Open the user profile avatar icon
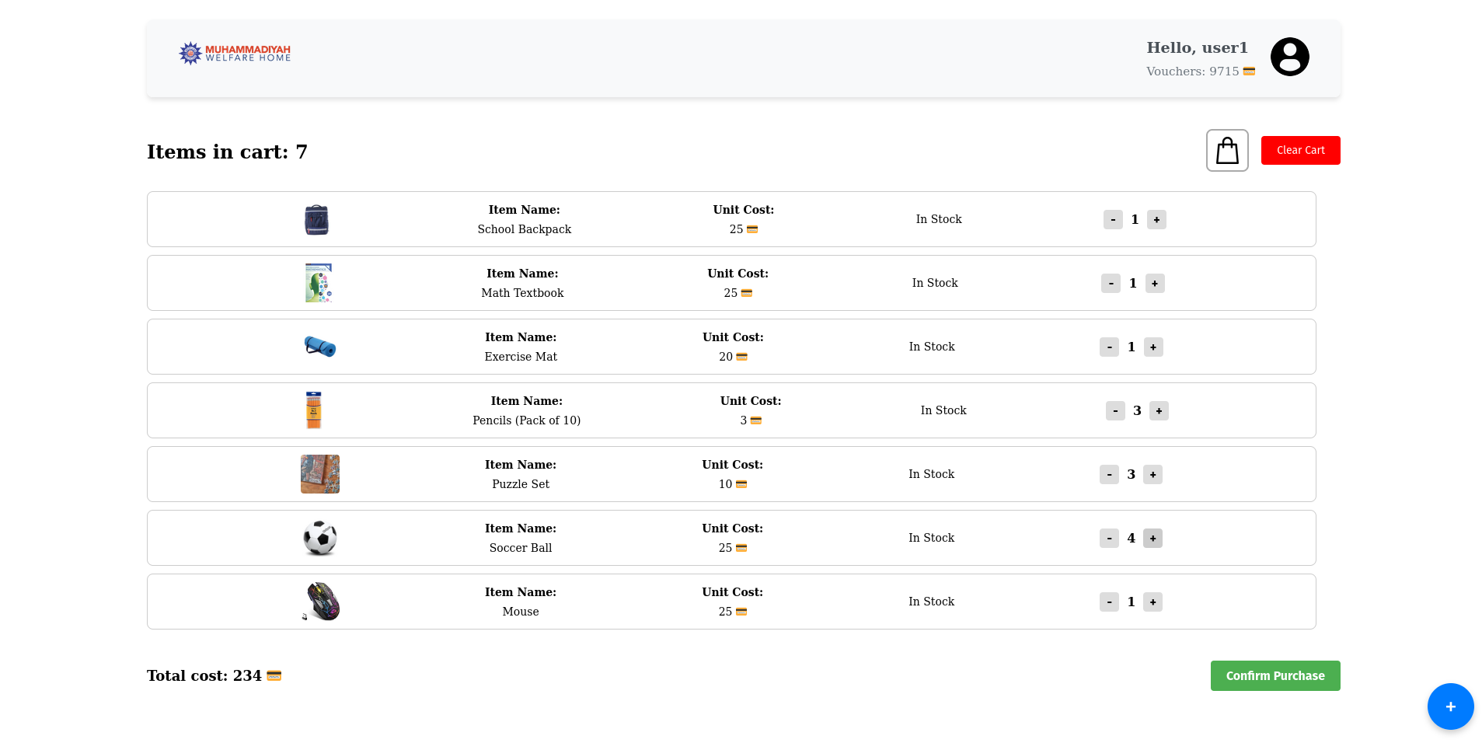Image resolution: width=1482 pixels, height=743 pixels. pyautogui.click(x=1289, y=57)
